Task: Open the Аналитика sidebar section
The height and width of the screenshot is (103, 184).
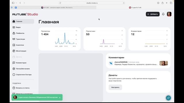Action: (x=23, y=45)
